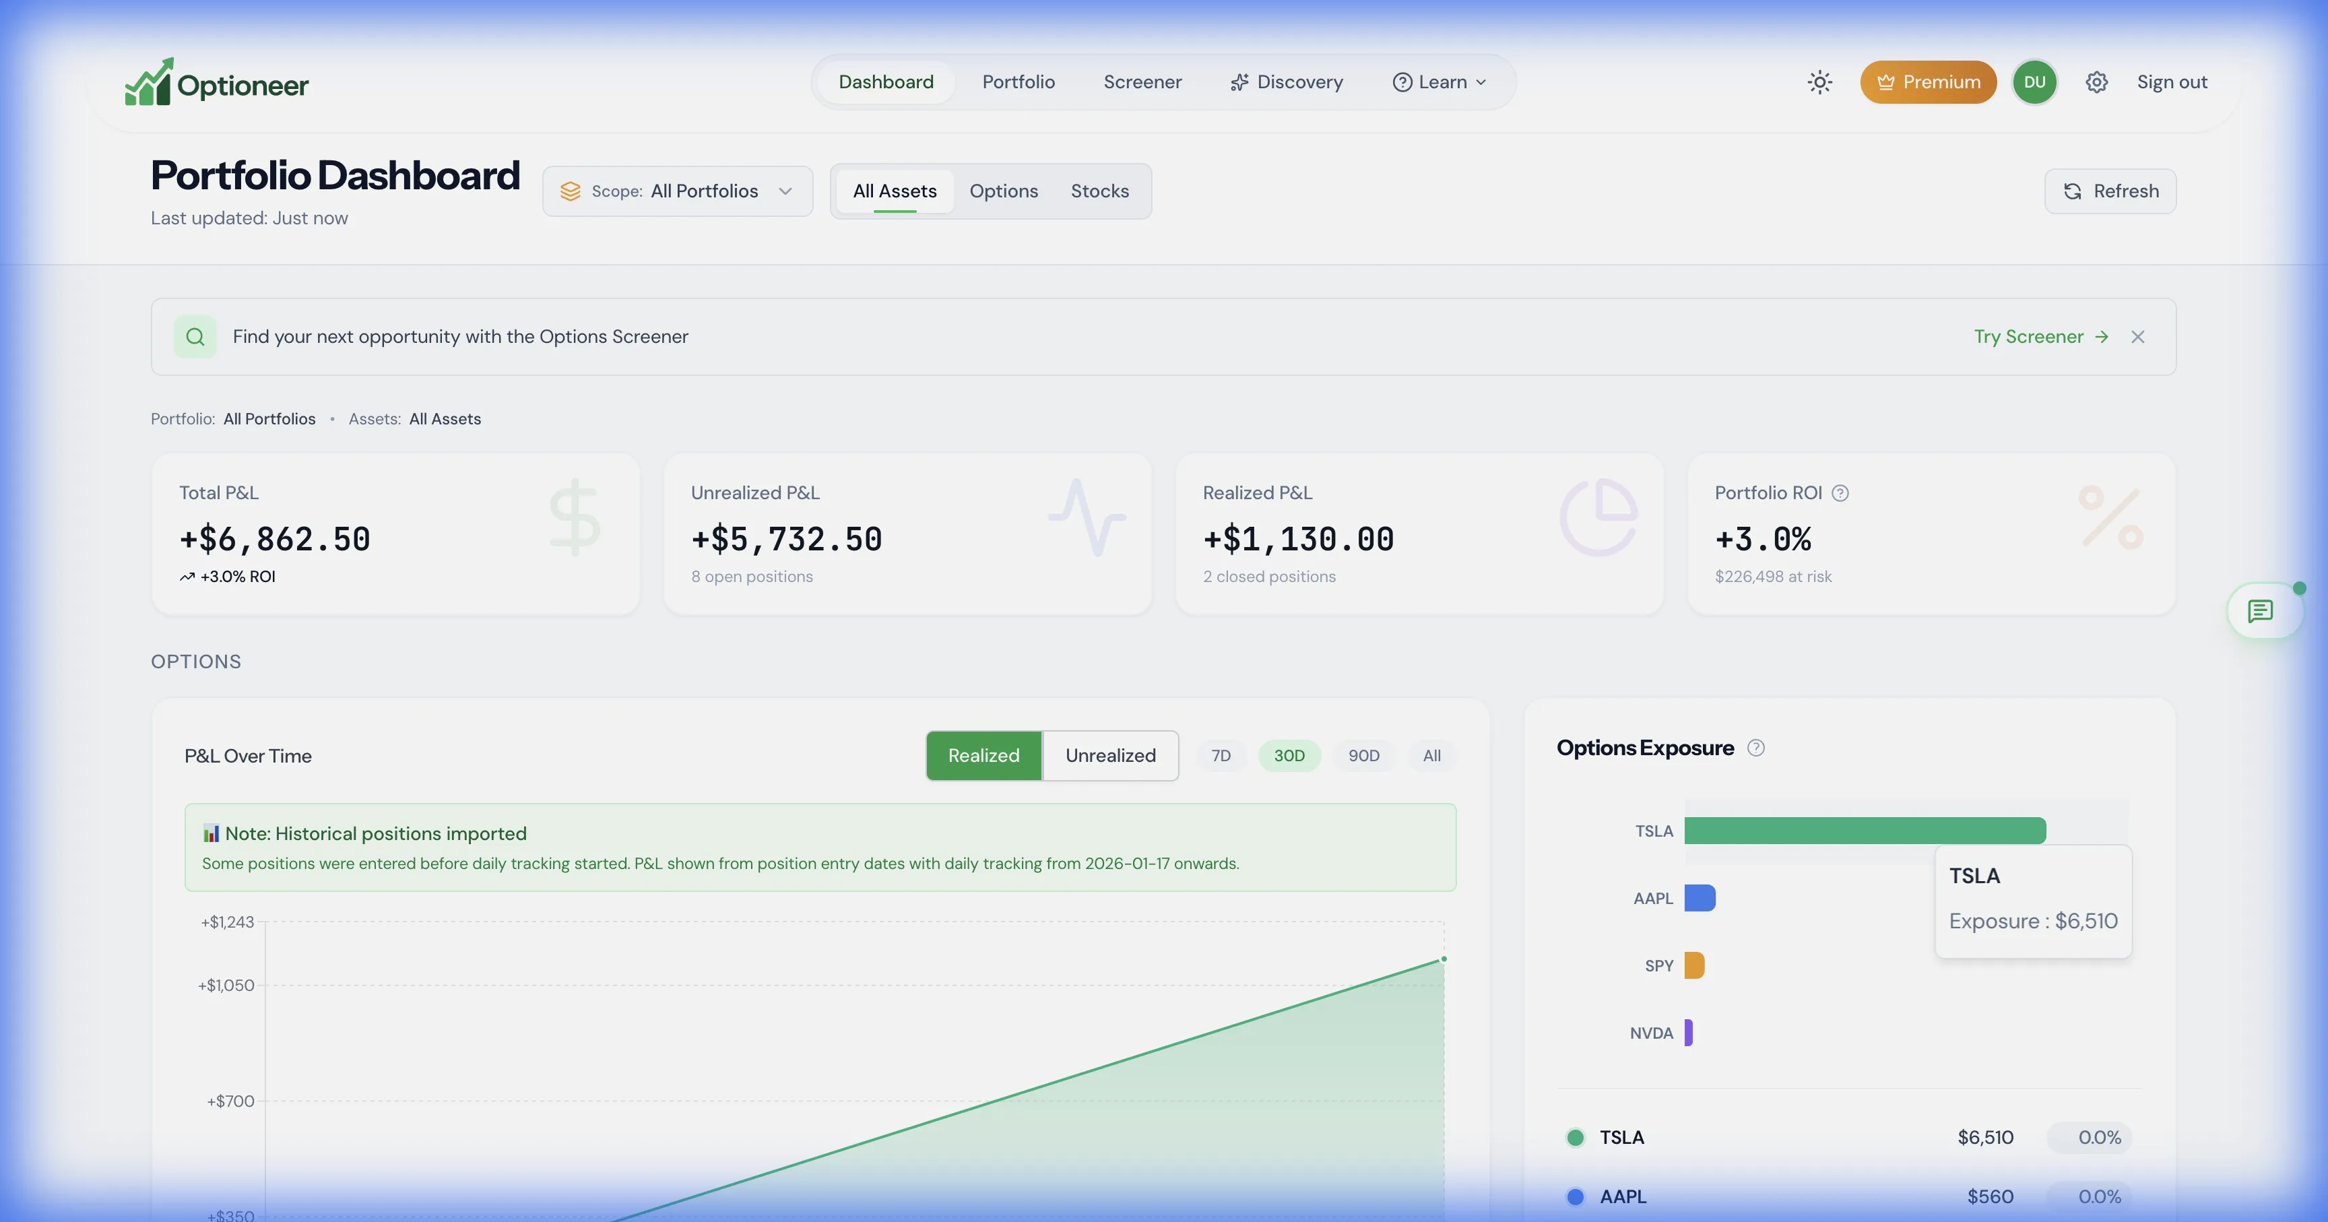Click the search icon in screener banner
Viewport: 2328px width, 1222px height.
(195, 336)
